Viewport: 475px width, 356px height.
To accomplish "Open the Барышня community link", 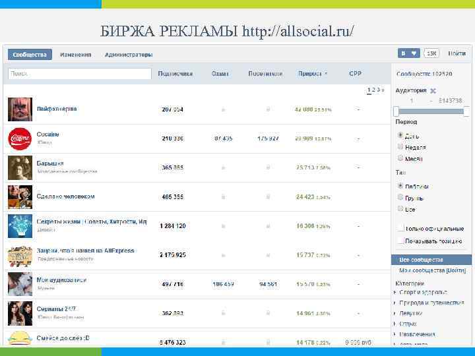I will pyautogui.click(x=50, y=163).
